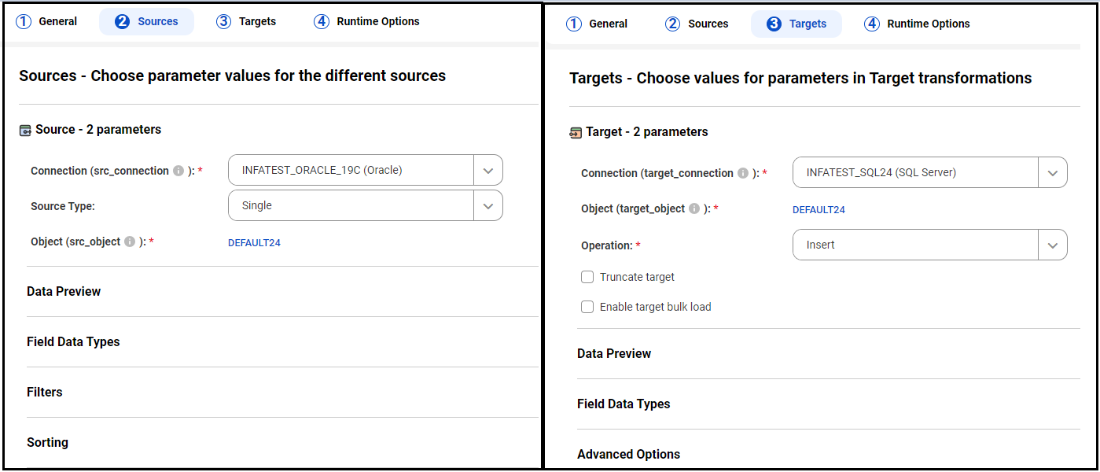Go to Targets tab in left panel

(247, 21)
